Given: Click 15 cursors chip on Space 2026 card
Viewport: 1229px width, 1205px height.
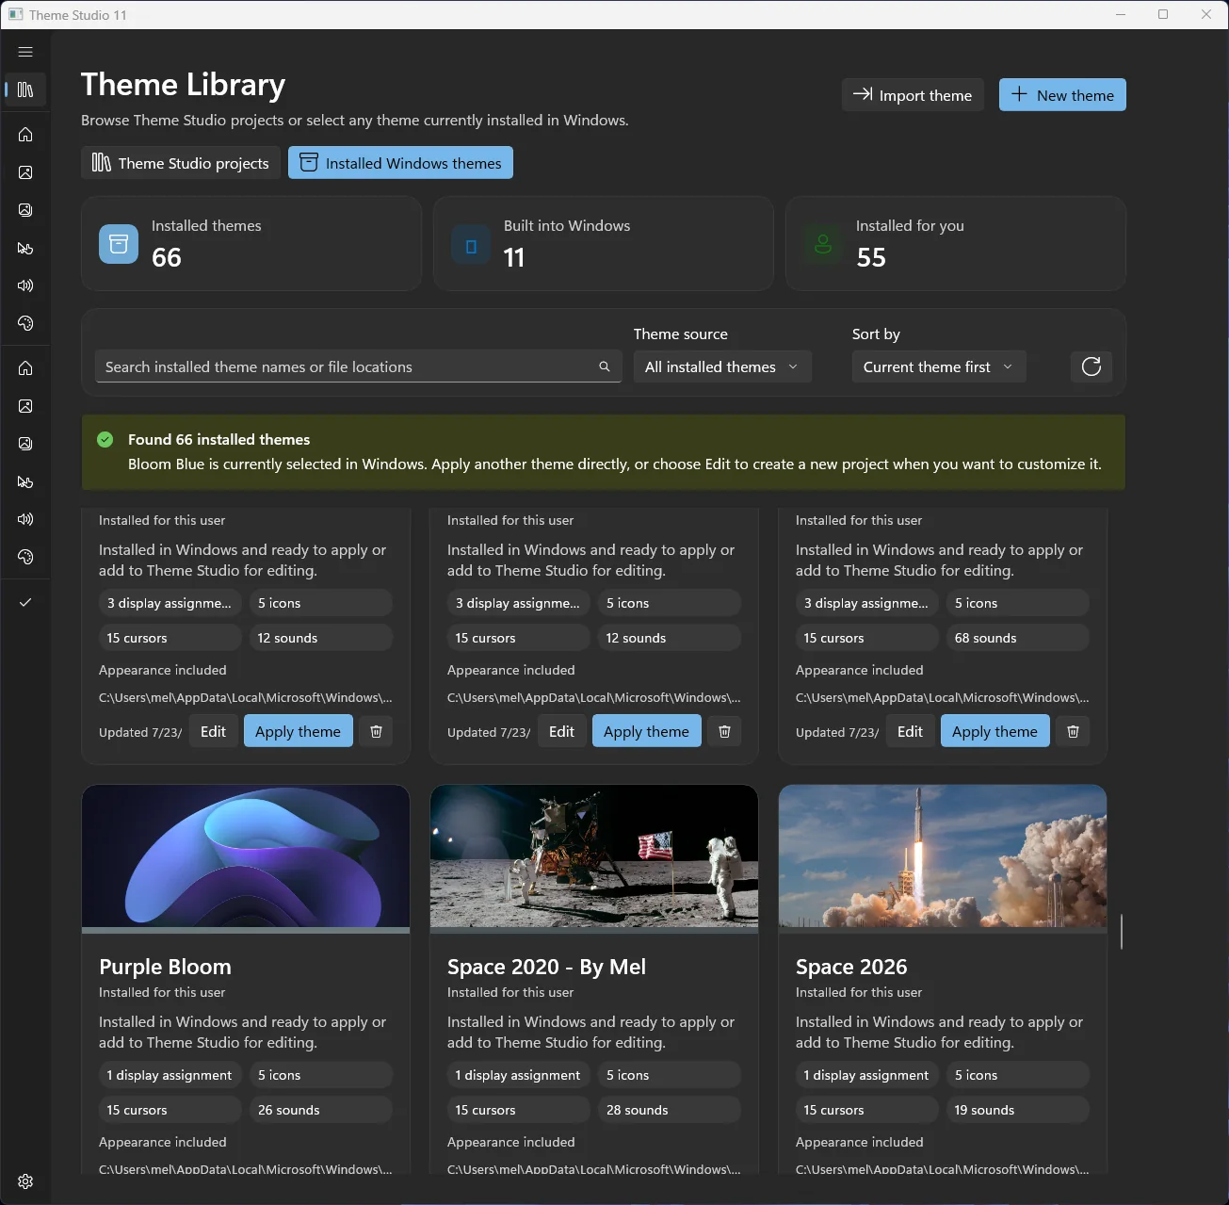Looking at the screenshot, I should [x=866, y=1110].
